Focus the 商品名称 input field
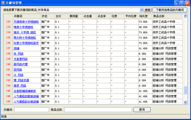Screen dimensions: 191x120 point(98,110)
